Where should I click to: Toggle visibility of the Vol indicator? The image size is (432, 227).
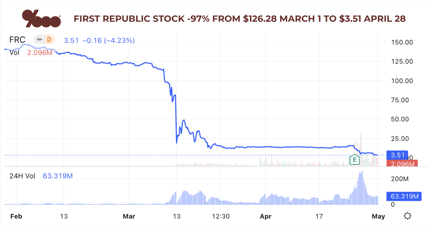tap(14, 53)
